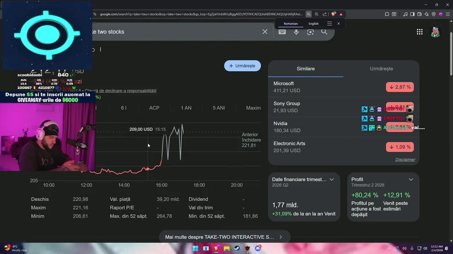Click the 52-week high value 264,78
Image resolution: width=453 pixels, height=254 pixels.
click(x=164, y=216)
